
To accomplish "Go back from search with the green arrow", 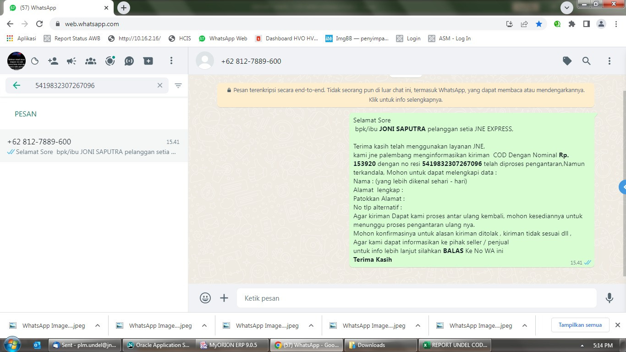I will [16, 85].
